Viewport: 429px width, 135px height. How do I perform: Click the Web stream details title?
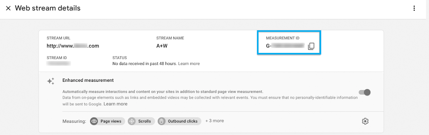48,8
